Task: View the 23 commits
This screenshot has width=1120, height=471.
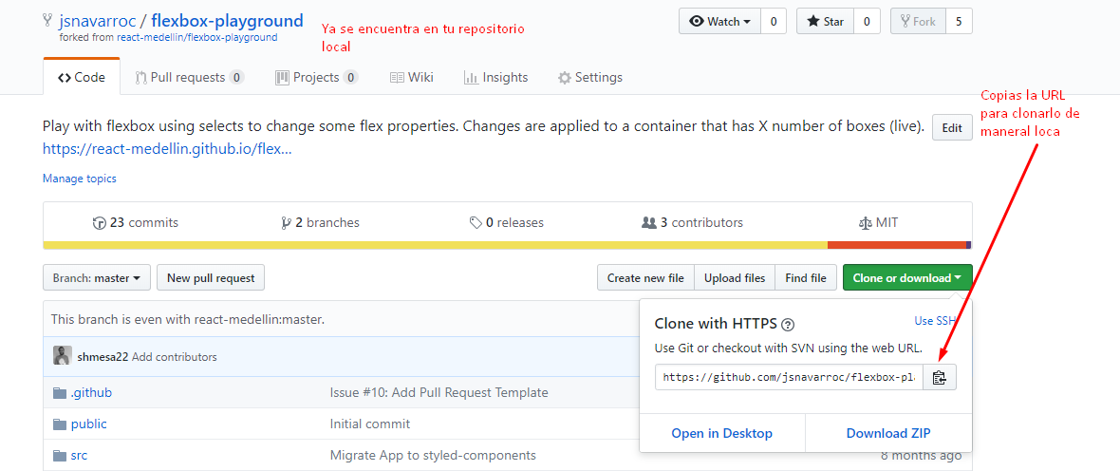Action: tap(136, 223)
